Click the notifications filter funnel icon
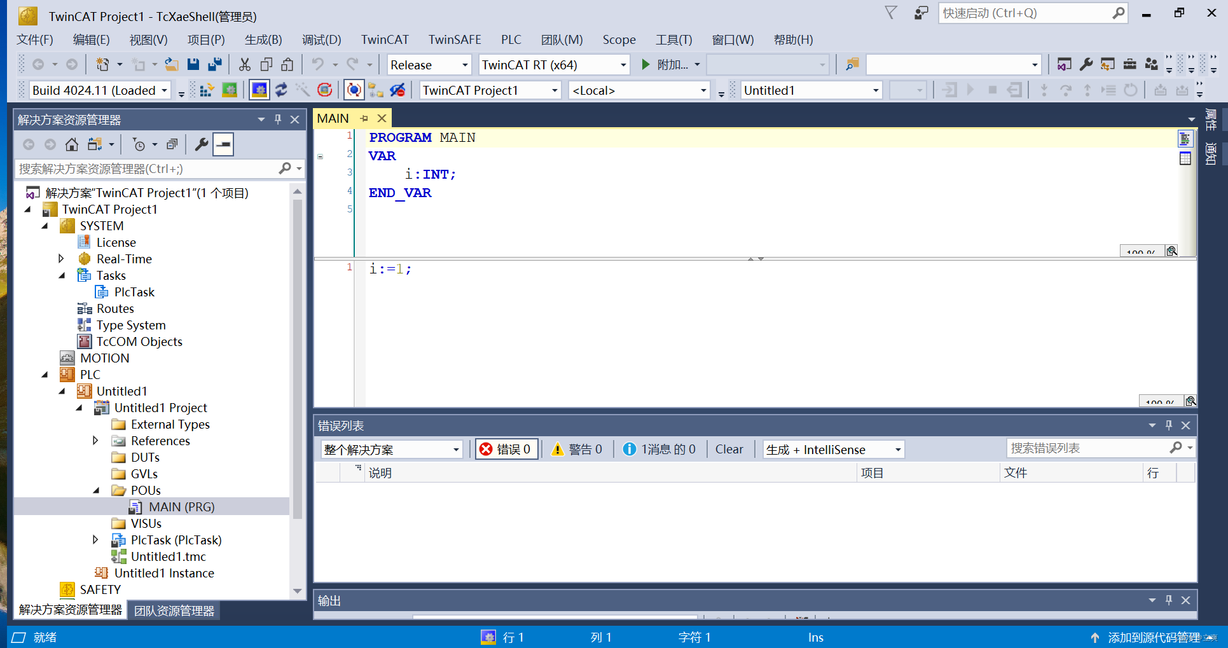 pyautogui.click(x=891, y=13)
